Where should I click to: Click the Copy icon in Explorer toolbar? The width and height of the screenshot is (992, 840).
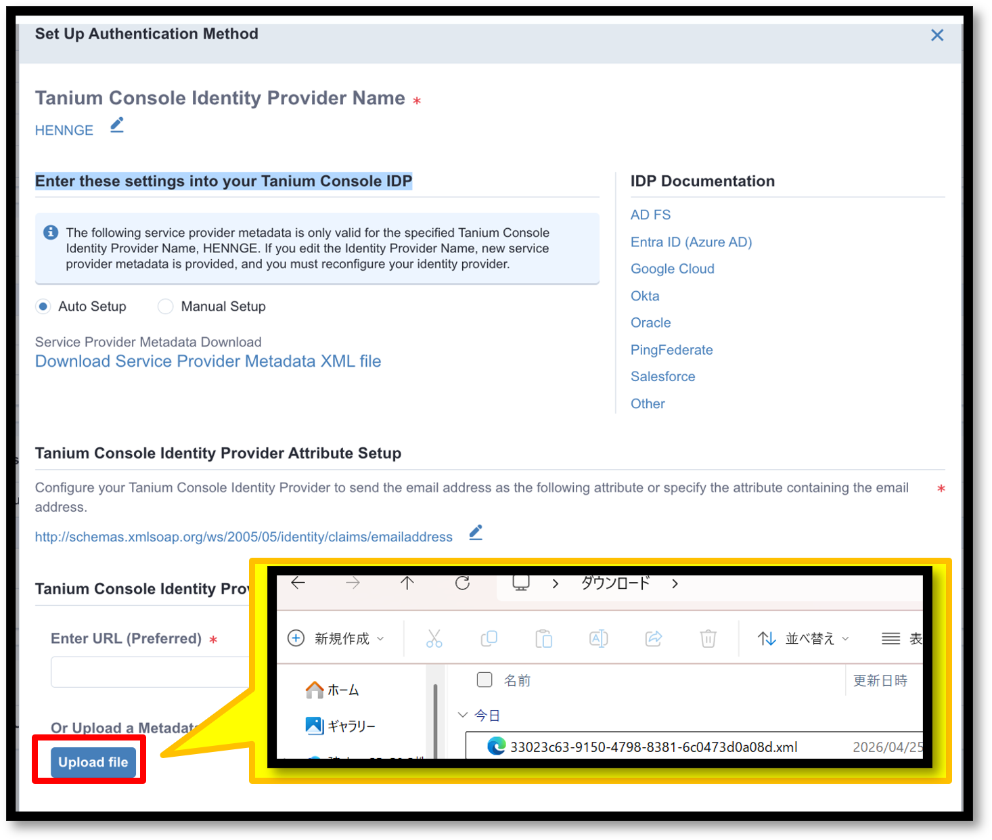489,638
